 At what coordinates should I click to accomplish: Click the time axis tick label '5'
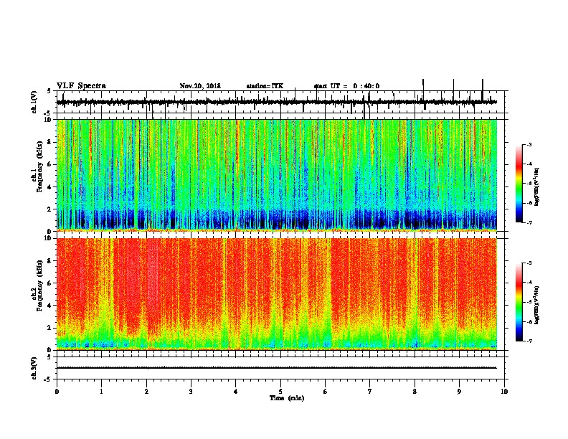point(280,392)
